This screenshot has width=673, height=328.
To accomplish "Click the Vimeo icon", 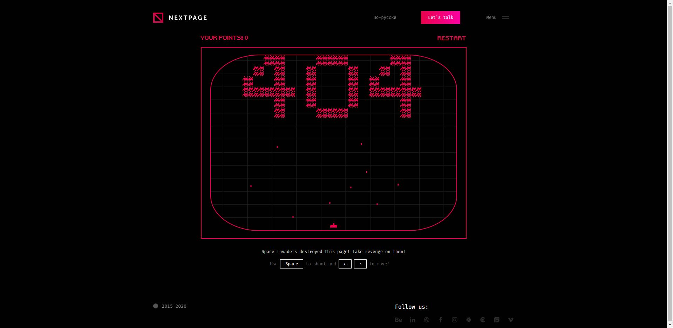I will coord(511,320).
